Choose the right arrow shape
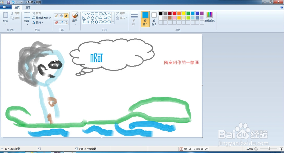This screenshot has height=153, width=284. [x=101, y=18]
